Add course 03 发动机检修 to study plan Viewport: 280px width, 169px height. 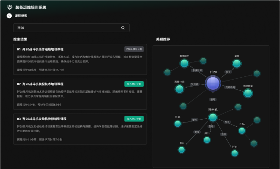(x=134, y=119)
